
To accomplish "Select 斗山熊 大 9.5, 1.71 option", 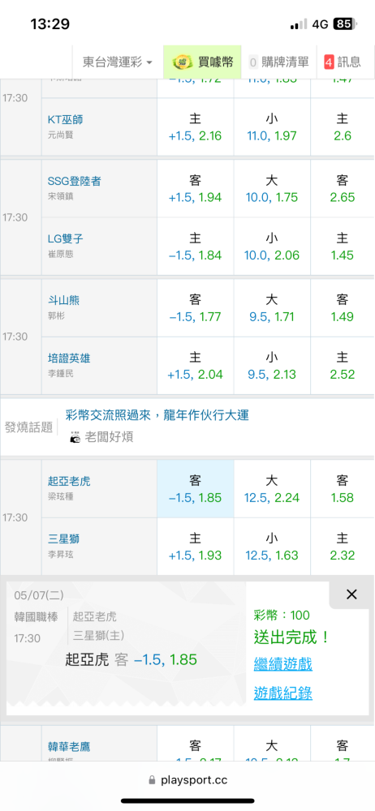I will tap(272, 307).
